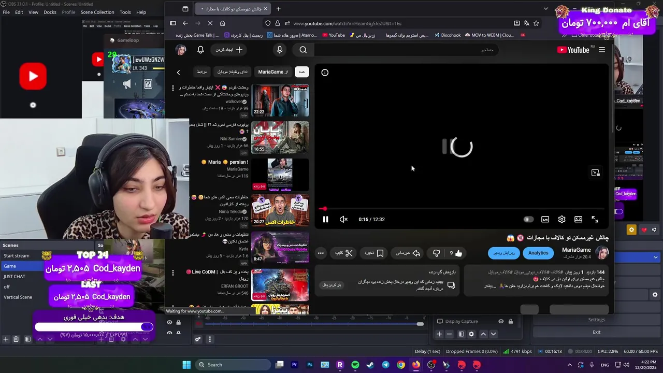Image resolution: width=663 pixels, height=373 pixels.
Task: Open the video info card icon
Action: click(325, 73)
